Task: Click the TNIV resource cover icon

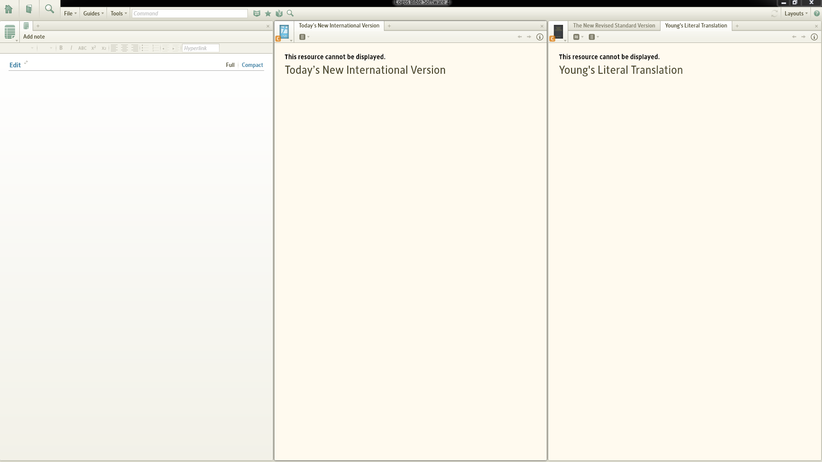Action: [284, 32]
